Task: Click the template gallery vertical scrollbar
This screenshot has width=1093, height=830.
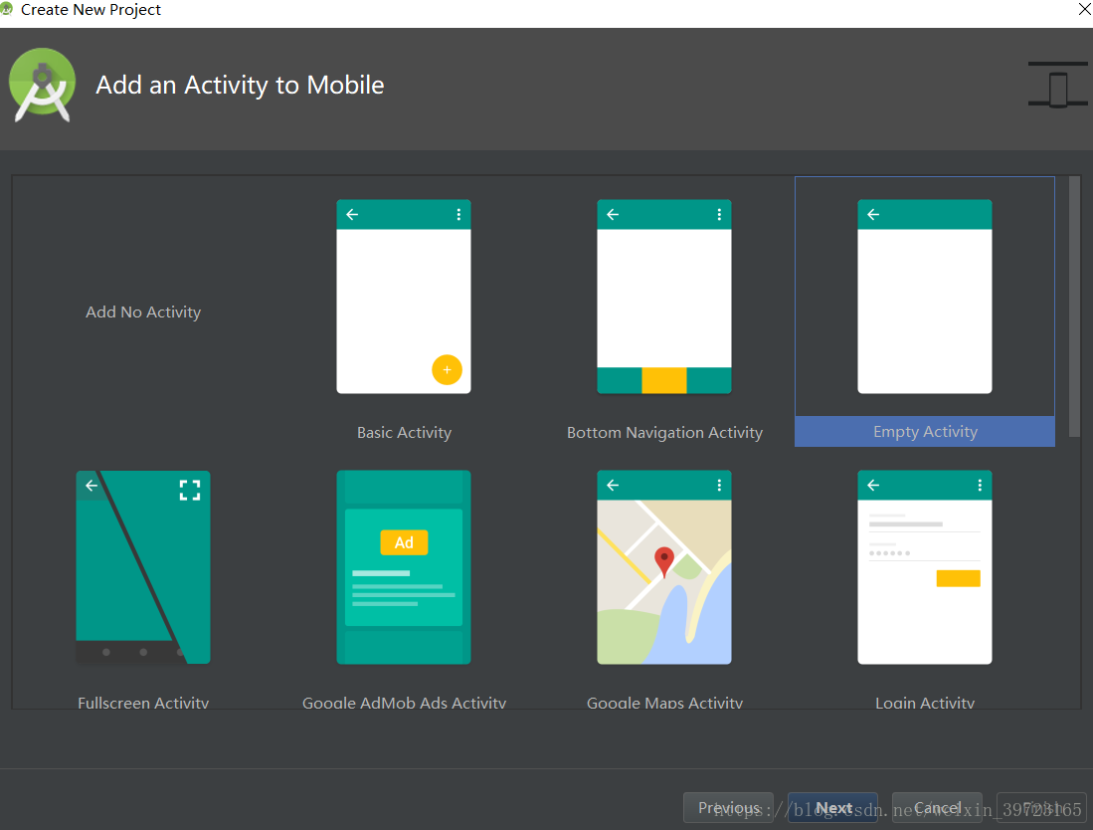Action: click(1074, 307)
